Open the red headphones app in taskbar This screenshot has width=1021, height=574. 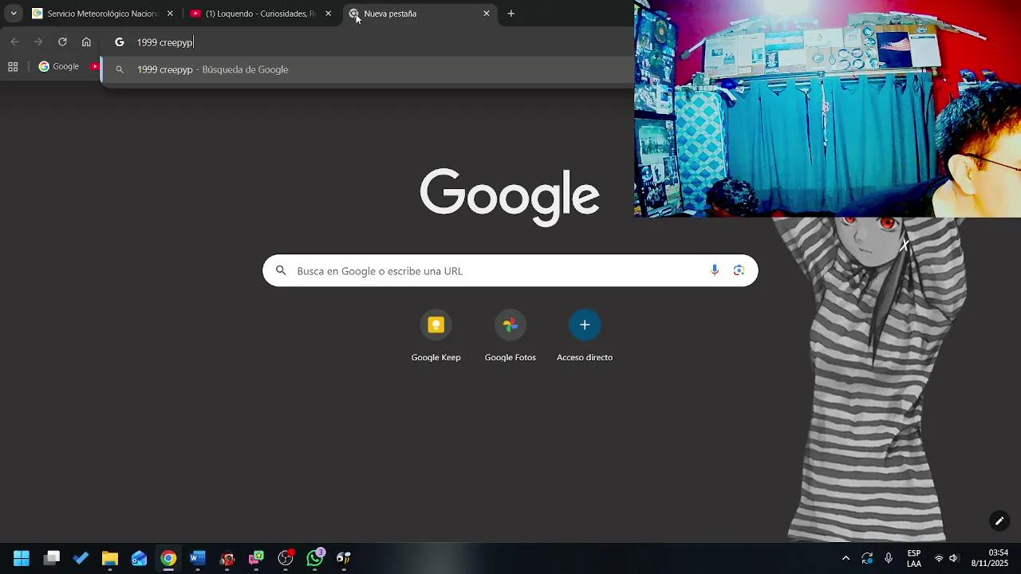click(227, 558)
